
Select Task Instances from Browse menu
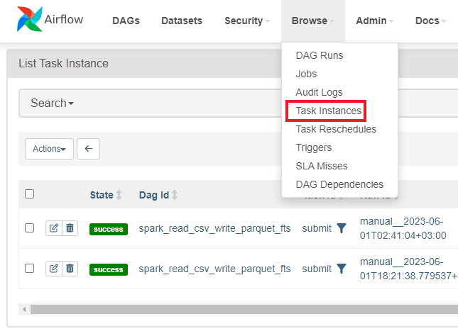point(328,111)
